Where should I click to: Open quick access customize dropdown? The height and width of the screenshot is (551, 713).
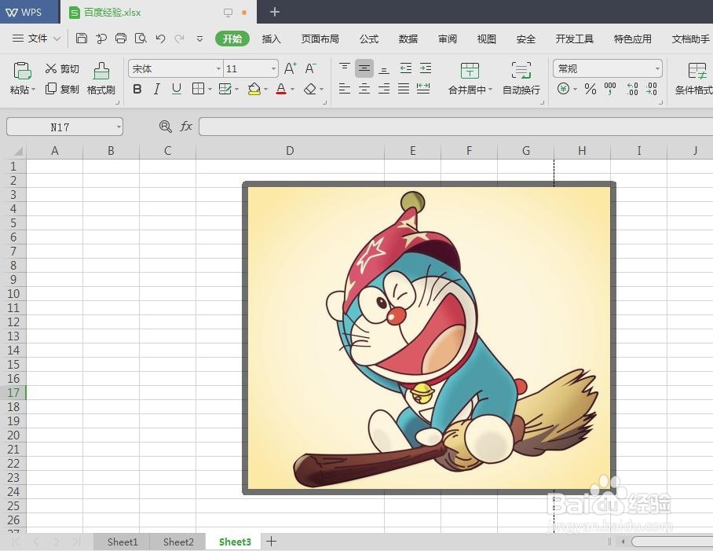click(x=199, y=39)
